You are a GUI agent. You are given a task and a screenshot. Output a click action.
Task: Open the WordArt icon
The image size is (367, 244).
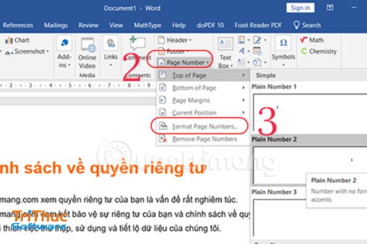pos(242,51)
